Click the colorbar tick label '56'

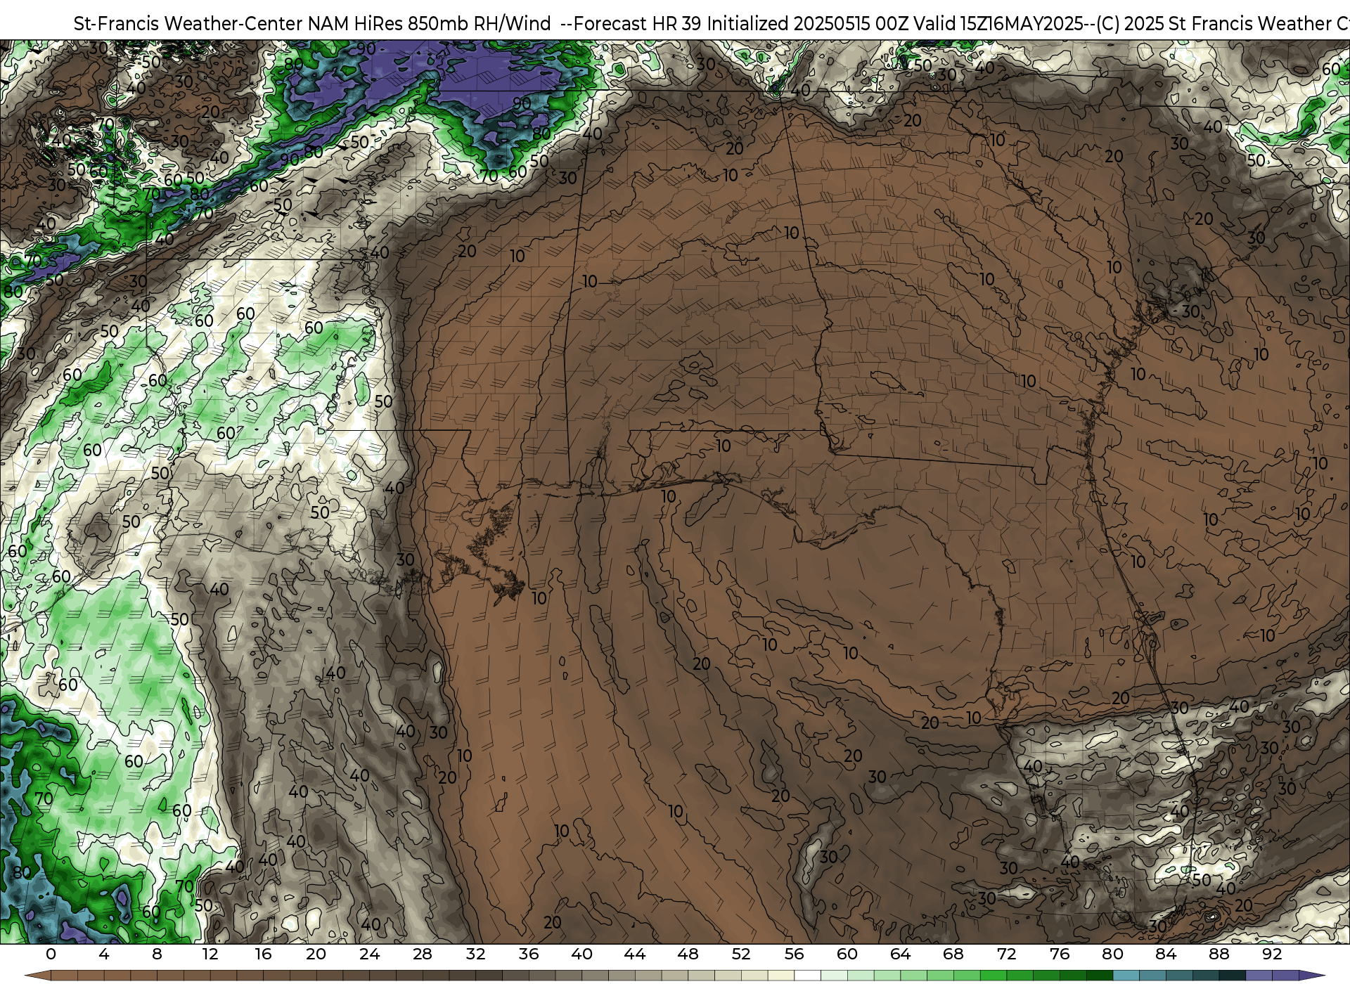(794, 954)
